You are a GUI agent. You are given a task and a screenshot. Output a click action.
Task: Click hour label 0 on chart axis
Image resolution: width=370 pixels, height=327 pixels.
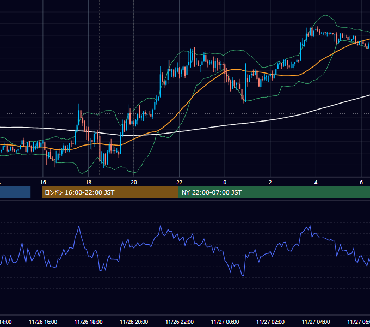click(225, 183)
